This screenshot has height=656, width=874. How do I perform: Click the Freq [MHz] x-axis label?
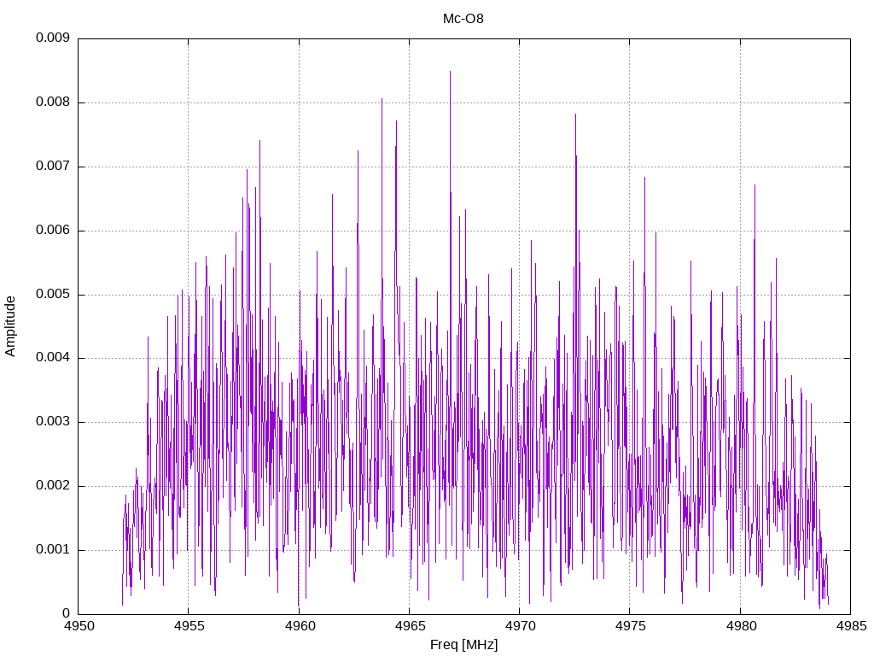(463, 645)
